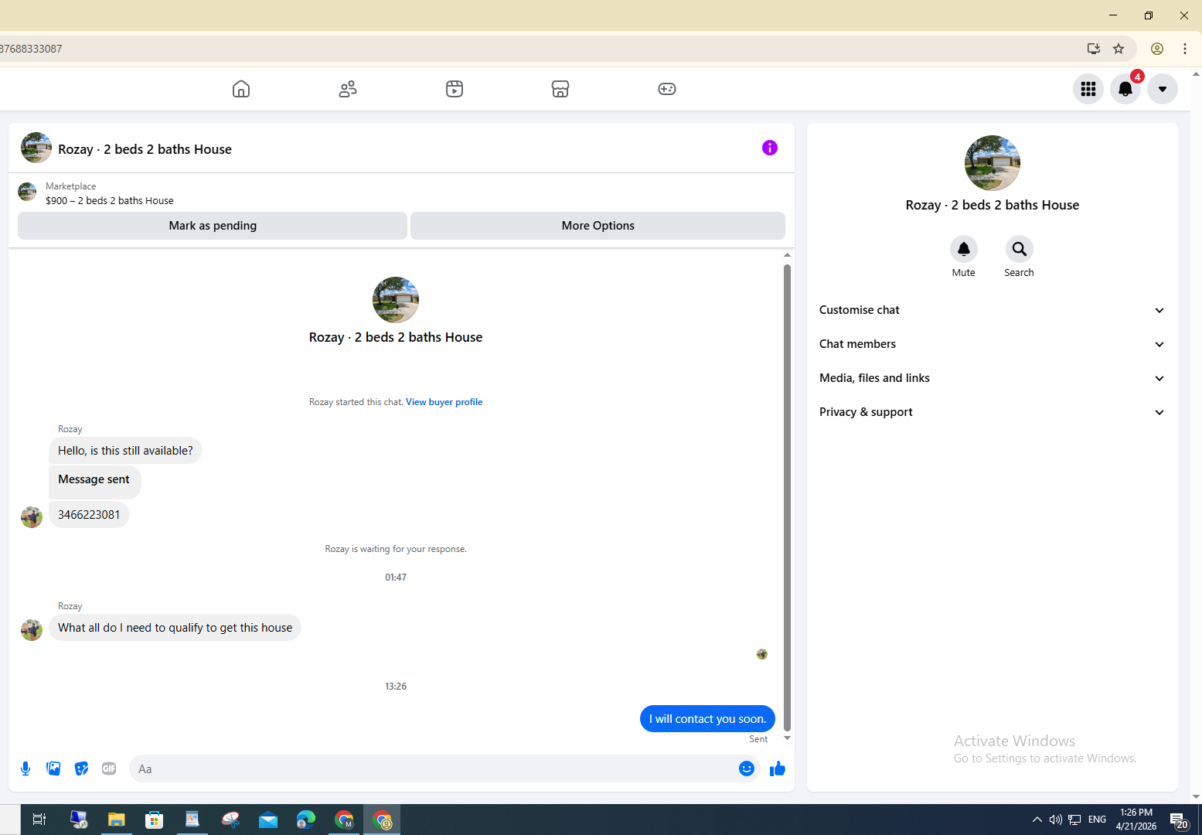Click the phone number 3466223081 message
This screenshot has height=835, width=1202.
pyautogui.click(x=89, y=515)
